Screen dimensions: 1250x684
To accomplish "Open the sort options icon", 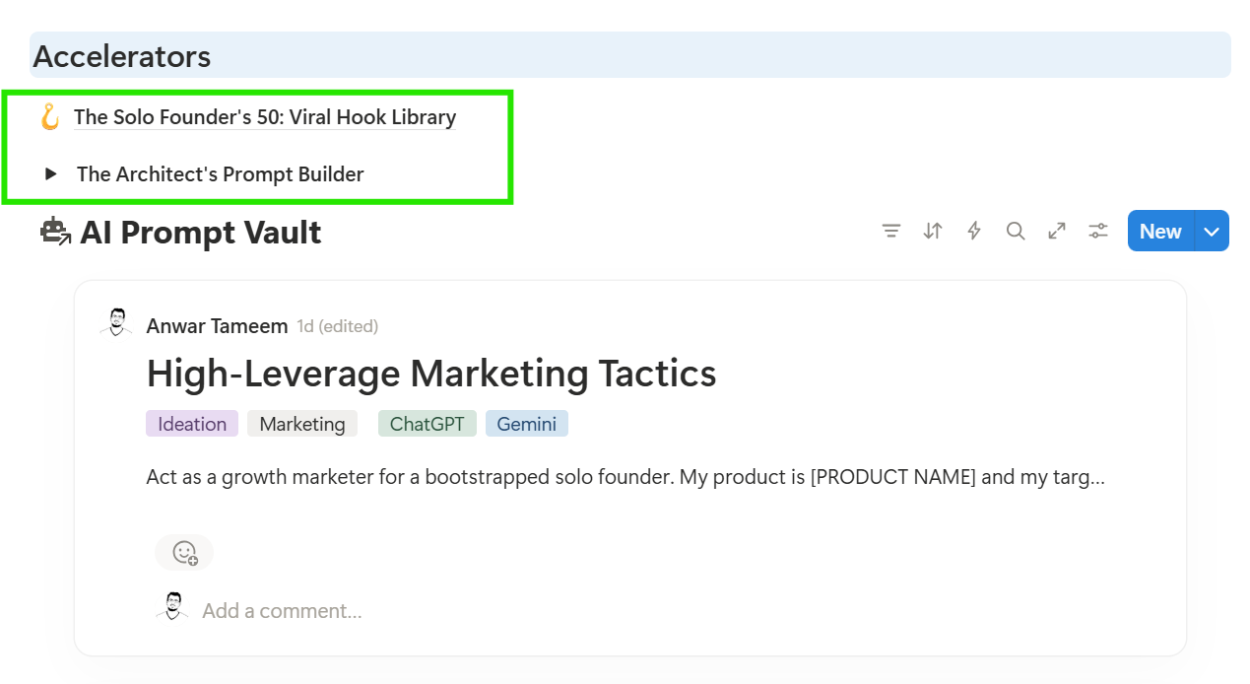I will pos(933,232).
